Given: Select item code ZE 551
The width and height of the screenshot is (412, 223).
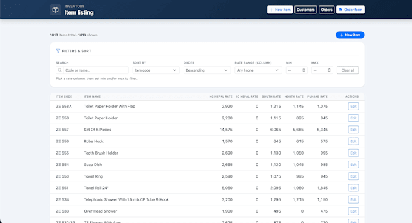Looking at the screenshot, I should pos(62,188).
